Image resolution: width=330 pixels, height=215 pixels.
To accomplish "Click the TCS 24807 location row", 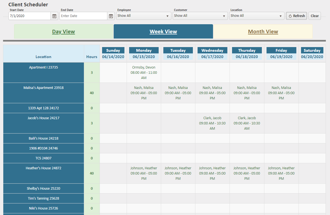I will (x=43, y=158).
